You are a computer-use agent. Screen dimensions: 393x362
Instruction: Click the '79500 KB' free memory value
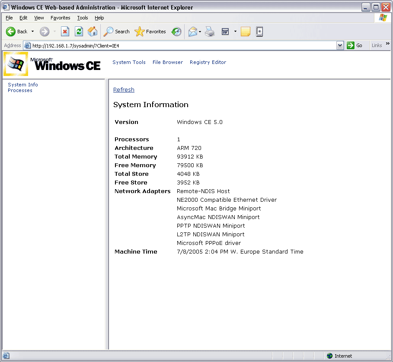point(190,165)
